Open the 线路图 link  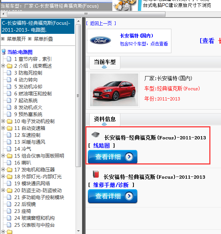[x=101, y=146]
